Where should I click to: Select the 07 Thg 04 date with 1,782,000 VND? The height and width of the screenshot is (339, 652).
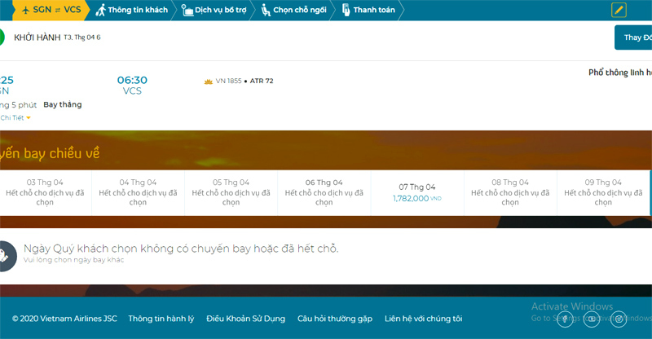[x=416, y=192]
